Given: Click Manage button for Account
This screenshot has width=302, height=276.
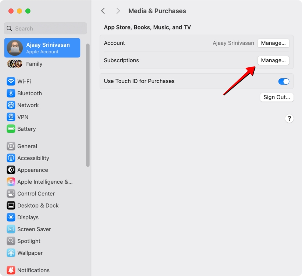Looking at the screenshot, I should point(273,43).
